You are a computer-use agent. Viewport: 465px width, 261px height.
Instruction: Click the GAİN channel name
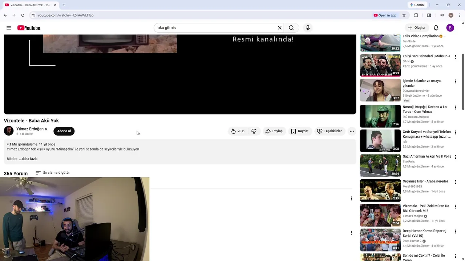406,62
